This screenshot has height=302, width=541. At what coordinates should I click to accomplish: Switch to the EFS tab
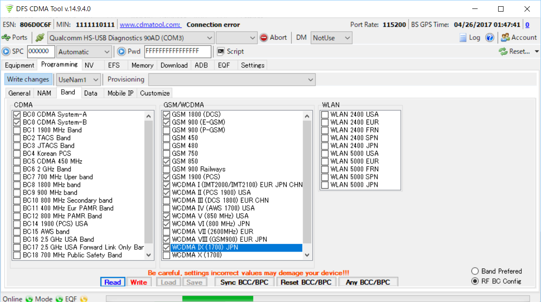coord(114,65)
